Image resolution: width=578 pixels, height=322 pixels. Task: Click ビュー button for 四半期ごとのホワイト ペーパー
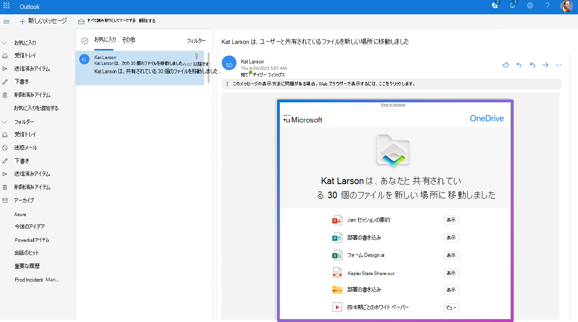pyautogui.click(x=451, y=307)
